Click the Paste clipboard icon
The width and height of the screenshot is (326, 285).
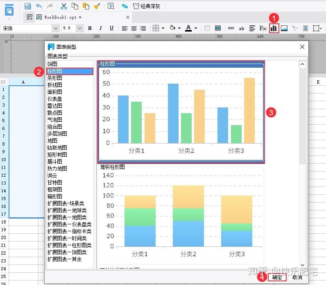86,6
